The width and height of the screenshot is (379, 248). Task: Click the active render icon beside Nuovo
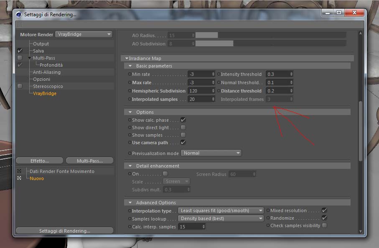(x=19, y=178)
